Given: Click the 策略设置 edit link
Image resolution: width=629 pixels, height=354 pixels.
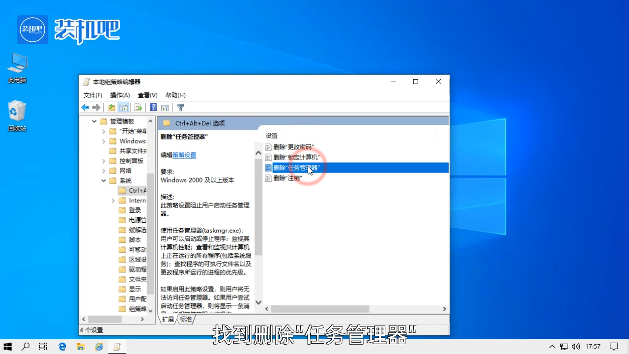Looking at the screenshot, I should [x=184, y=154].
